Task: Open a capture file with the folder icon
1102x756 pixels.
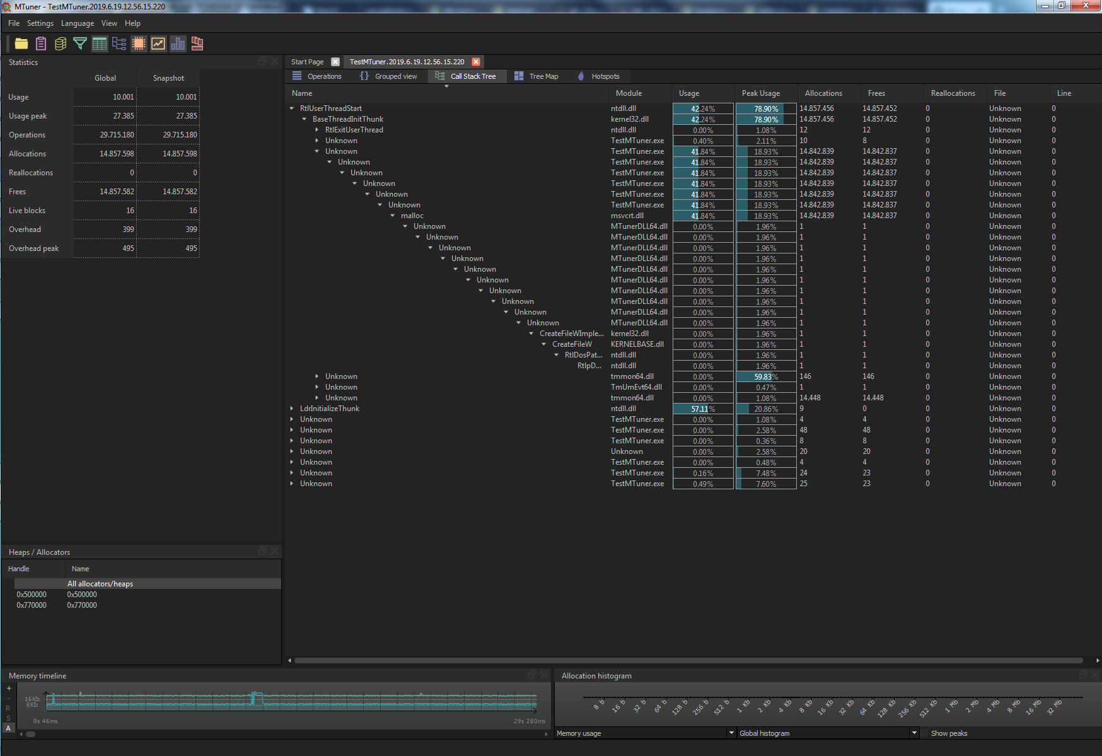Action: click(21, 44)
